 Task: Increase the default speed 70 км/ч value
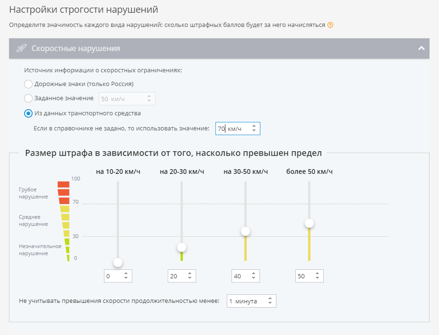pos(254,126)
